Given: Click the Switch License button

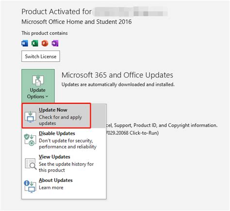Looking at the screenshot, I should tap(41, 56).
